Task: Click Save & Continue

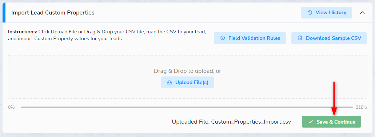Action: 331,122
